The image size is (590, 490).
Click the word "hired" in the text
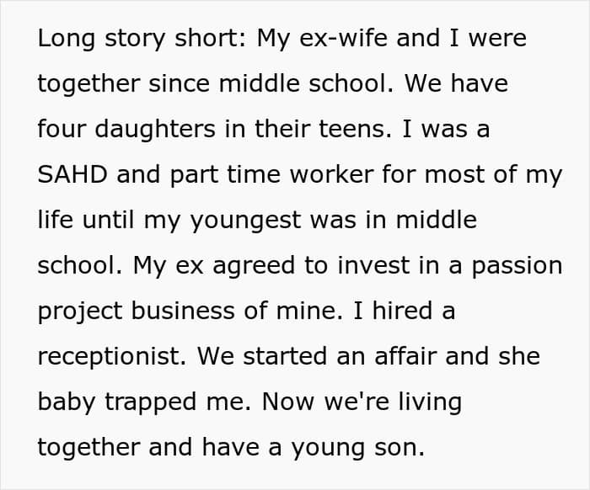[x=402, y=311]
